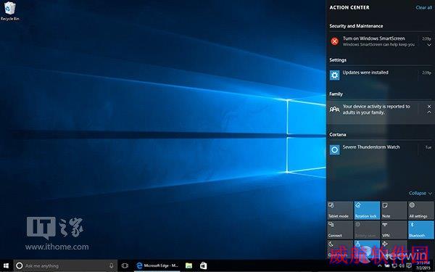Open the Store from the taskbar
Viewport: 435px width, 272px height.
[x=203, y=265]
